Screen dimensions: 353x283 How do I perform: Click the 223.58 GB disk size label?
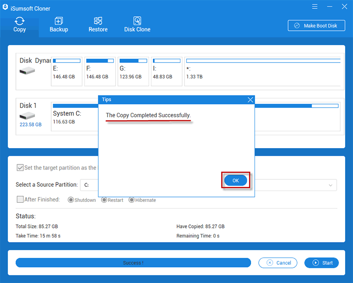click(x=30, y=125)
